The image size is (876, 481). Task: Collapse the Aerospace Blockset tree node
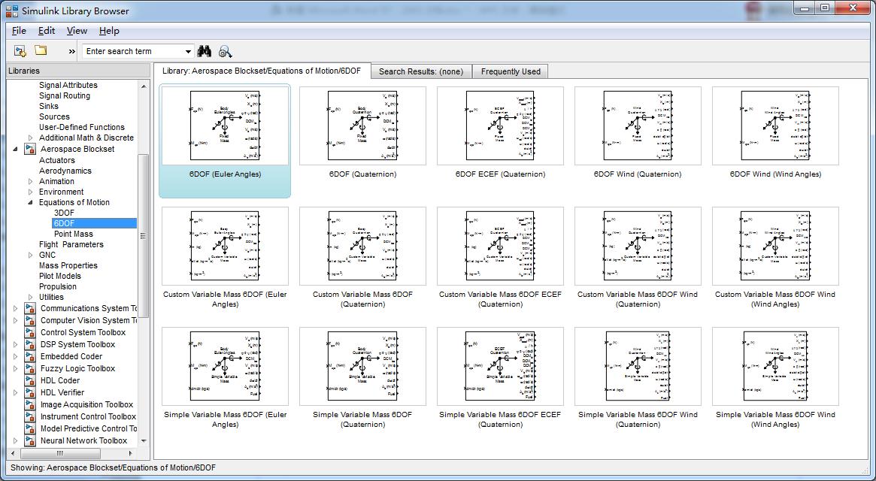tap(15, 149)
